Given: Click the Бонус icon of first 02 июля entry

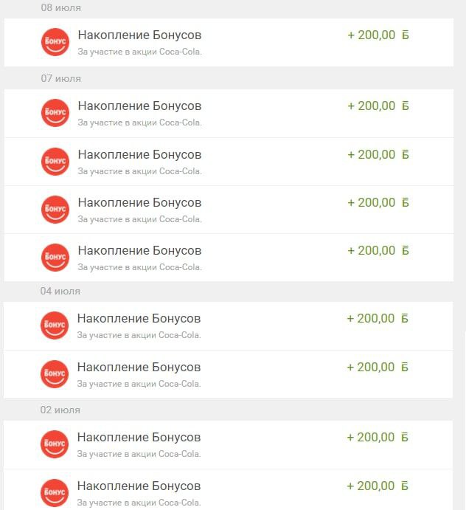Looking at the screenshot, I should 55,444.
